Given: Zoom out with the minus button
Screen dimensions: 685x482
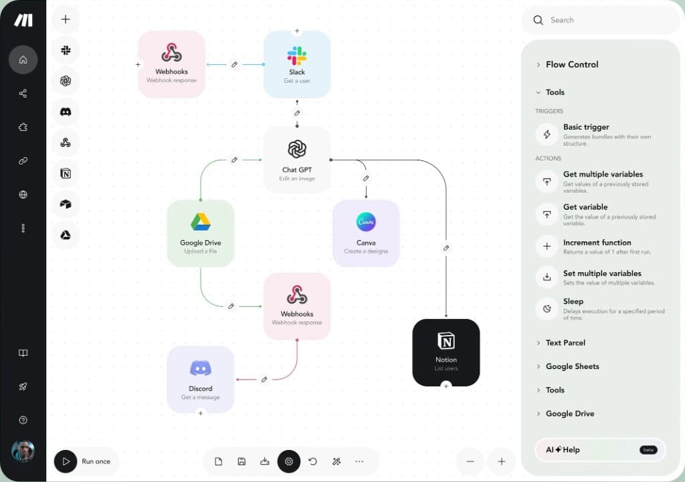Looking at the screenshot, I should click(470, 461).
